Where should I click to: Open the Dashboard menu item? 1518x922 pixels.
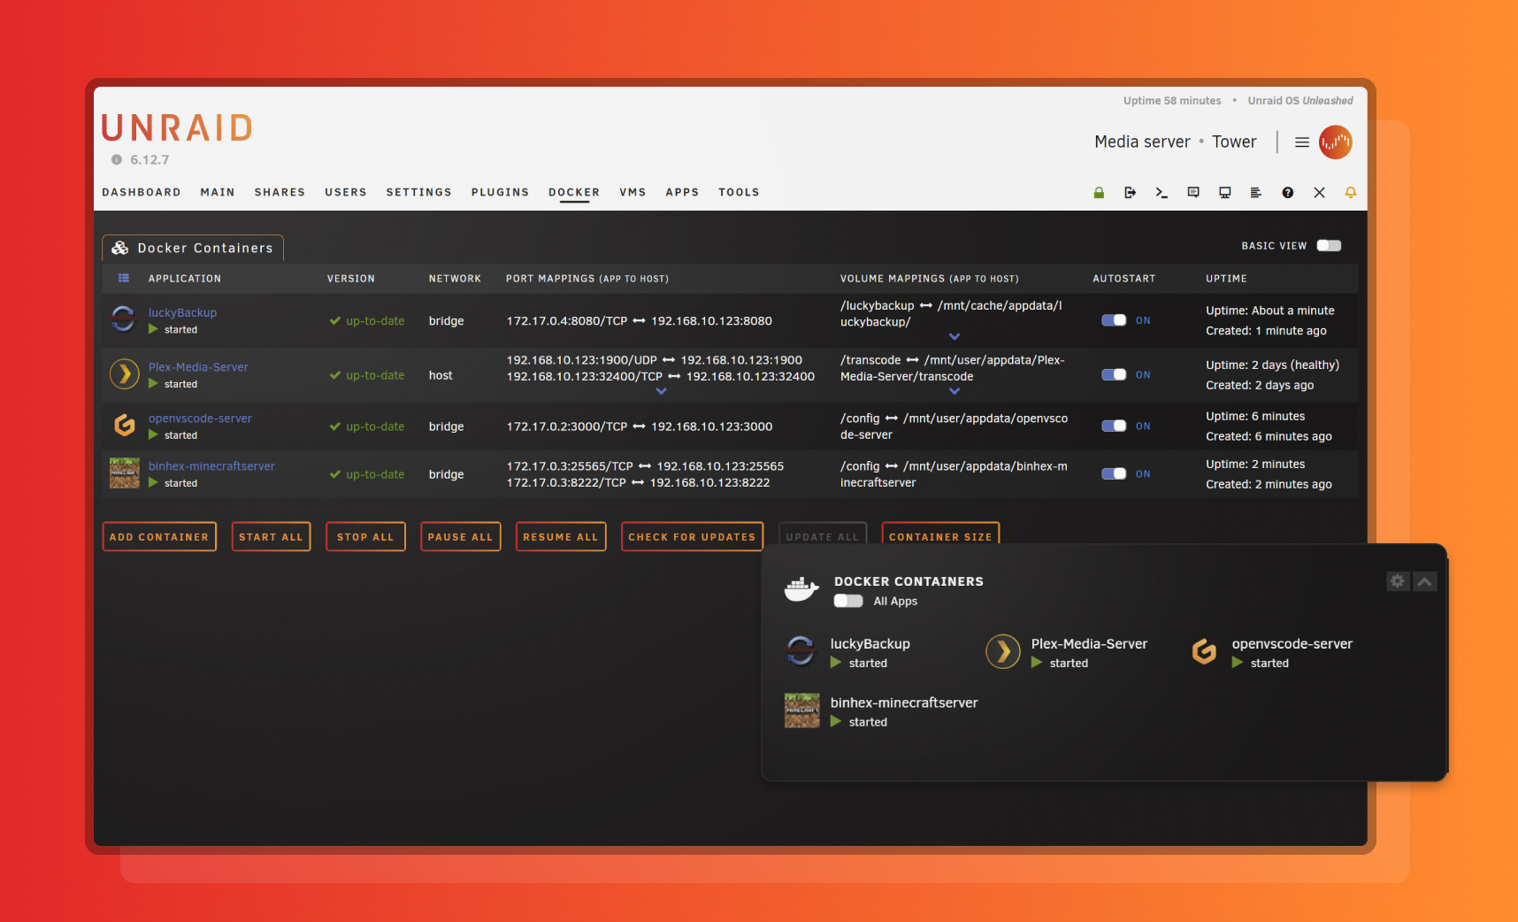pyautogui.click(x=142, y=192)
